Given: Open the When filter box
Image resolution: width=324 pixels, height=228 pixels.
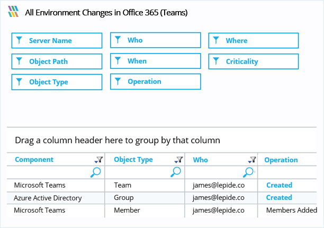Looking at the screenshot, I should (x=156, y=61).
